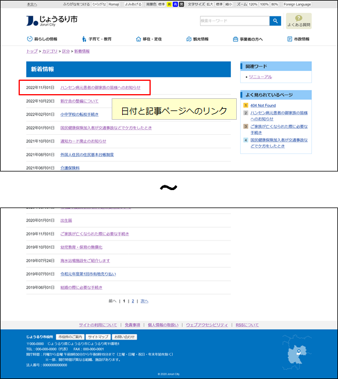Open 海水浴場施設をご紹介します article
This screenshot has height=379, width=338.
(x=85, y=261)
